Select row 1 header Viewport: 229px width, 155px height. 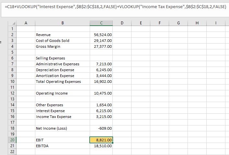(12, 29)
